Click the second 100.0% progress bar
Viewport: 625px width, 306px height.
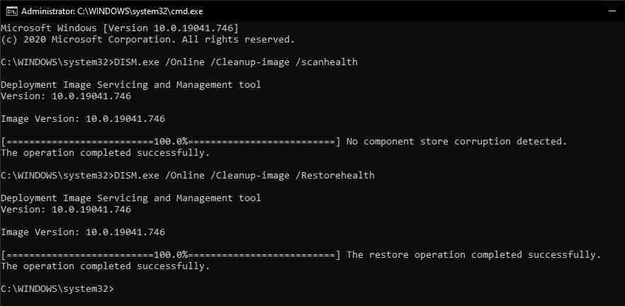(170, 254)
